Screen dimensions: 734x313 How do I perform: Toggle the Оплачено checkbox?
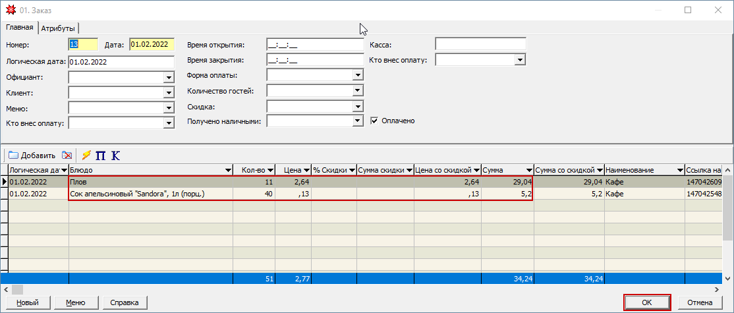pos(374,121)
